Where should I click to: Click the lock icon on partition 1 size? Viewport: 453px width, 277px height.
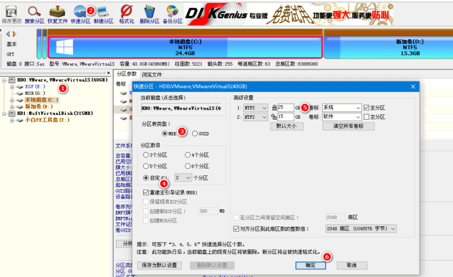point(274,108)
